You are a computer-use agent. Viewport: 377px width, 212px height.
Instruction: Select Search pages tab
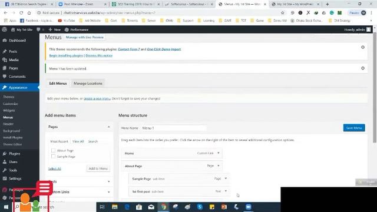93,141
